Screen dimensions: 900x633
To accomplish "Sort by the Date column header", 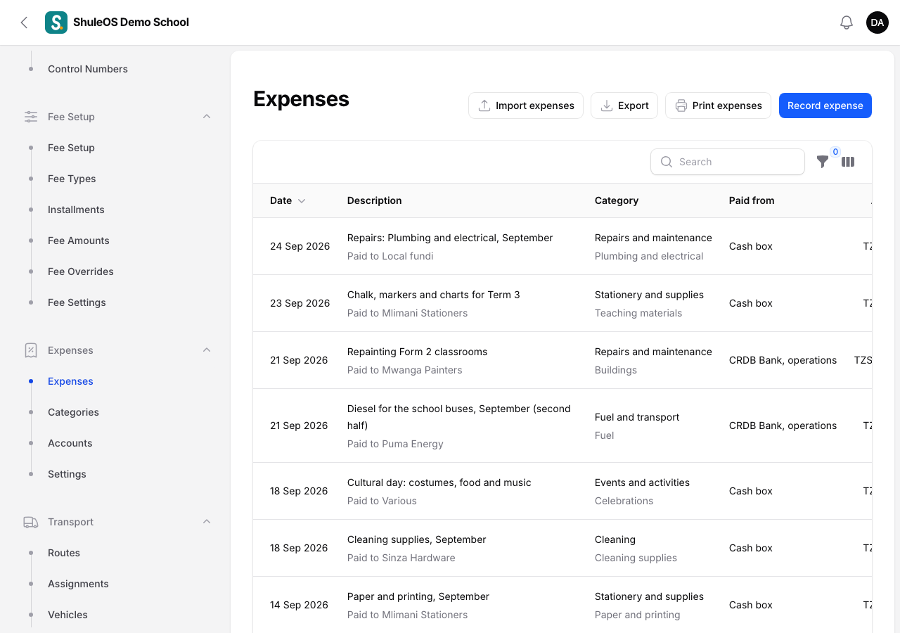I will [x=288, y=200].
